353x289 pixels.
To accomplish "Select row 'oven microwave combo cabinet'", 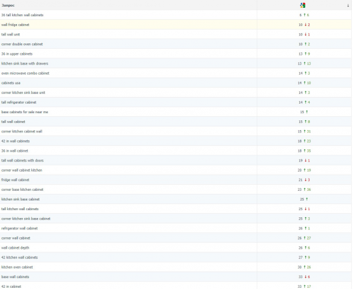I will 176,73.
